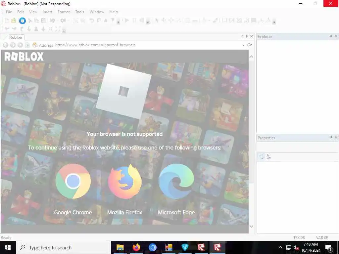Open File Explorer from the taskbar
The height and width of the screenshot is (254, 339).
point(120,247)
